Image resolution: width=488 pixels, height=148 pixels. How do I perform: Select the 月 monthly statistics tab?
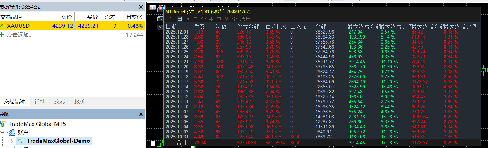click(195, 19)
